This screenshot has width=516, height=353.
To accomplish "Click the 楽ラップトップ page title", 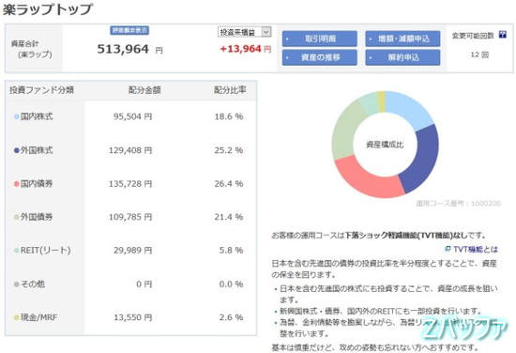I will [x=48, y=9].
